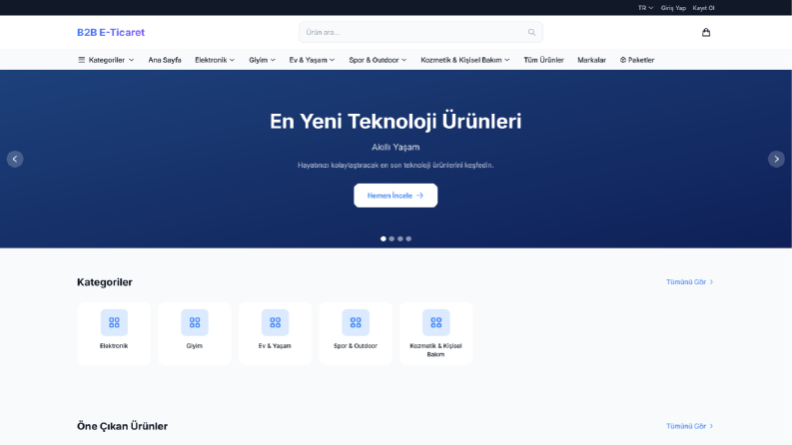Click arrow icon in Hemen İncele button
The width and height of the screenshot is (792, 445).
[x=419, y=196]
